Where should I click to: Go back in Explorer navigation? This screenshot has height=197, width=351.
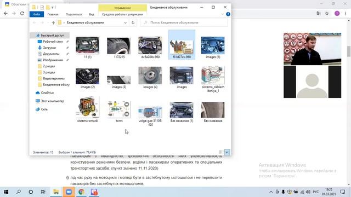(x=34, y=22)
